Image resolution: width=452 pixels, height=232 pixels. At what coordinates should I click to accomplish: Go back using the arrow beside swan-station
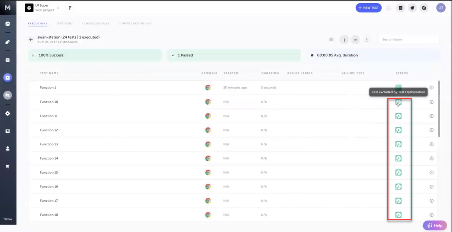tap(31, 40)
